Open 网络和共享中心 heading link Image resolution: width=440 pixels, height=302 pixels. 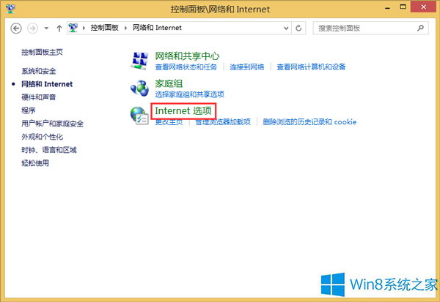[x=187, y=56]
